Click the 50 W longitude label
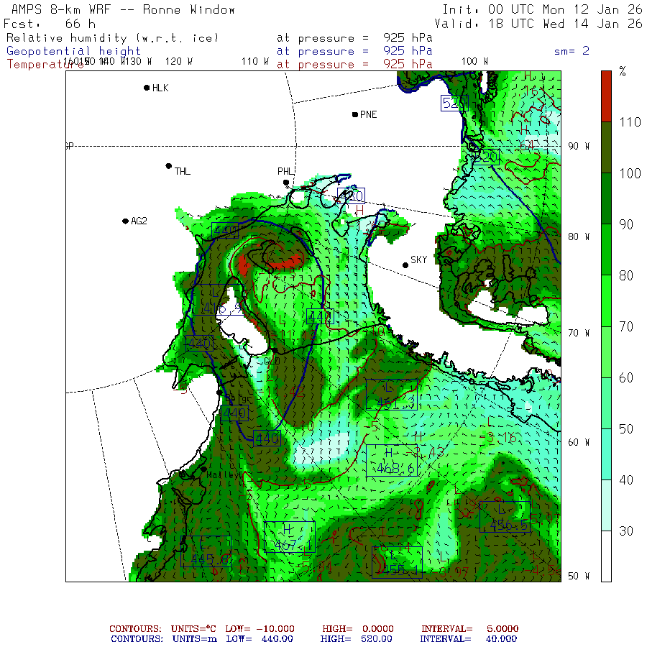 tap(579, 576)
